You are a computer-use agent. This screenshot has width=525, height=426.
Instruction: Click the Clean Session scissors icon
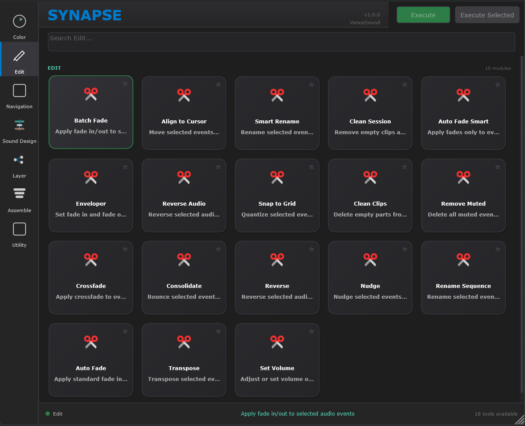point(370,95)
